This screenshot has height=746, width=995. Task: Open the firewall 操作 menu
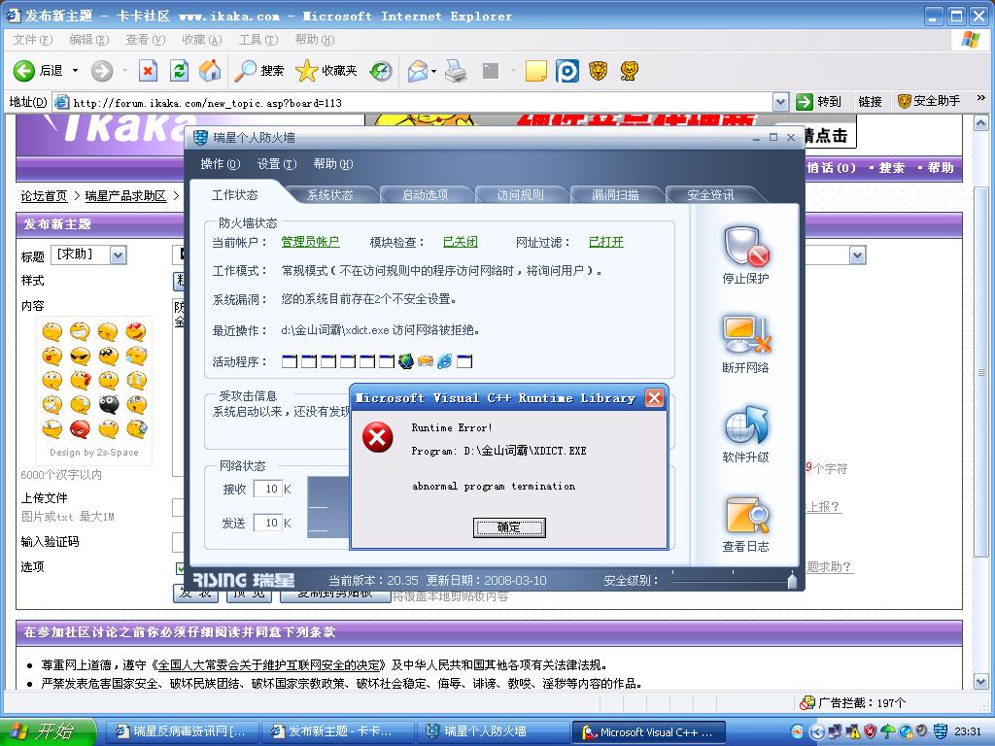[220, 163]
